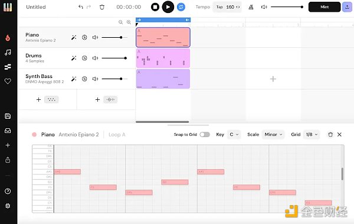This screenshot has width=354, height=224.
Task: Click the metronome icon
Action: [x=251, y=7]
